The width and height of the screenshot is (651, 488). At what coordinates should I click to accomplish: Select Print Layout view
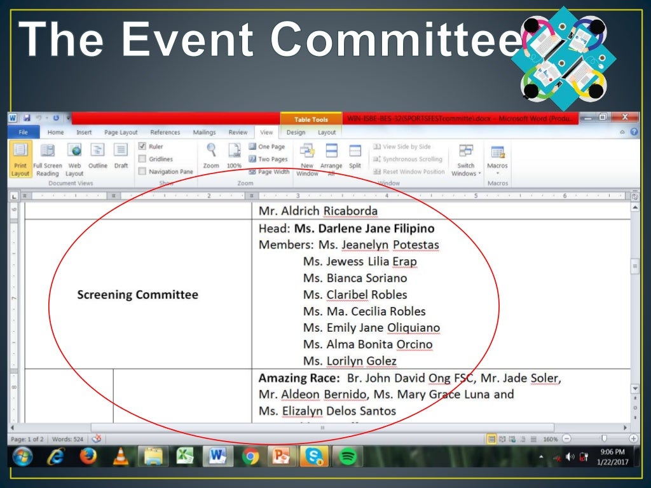[x=20, y=159]
